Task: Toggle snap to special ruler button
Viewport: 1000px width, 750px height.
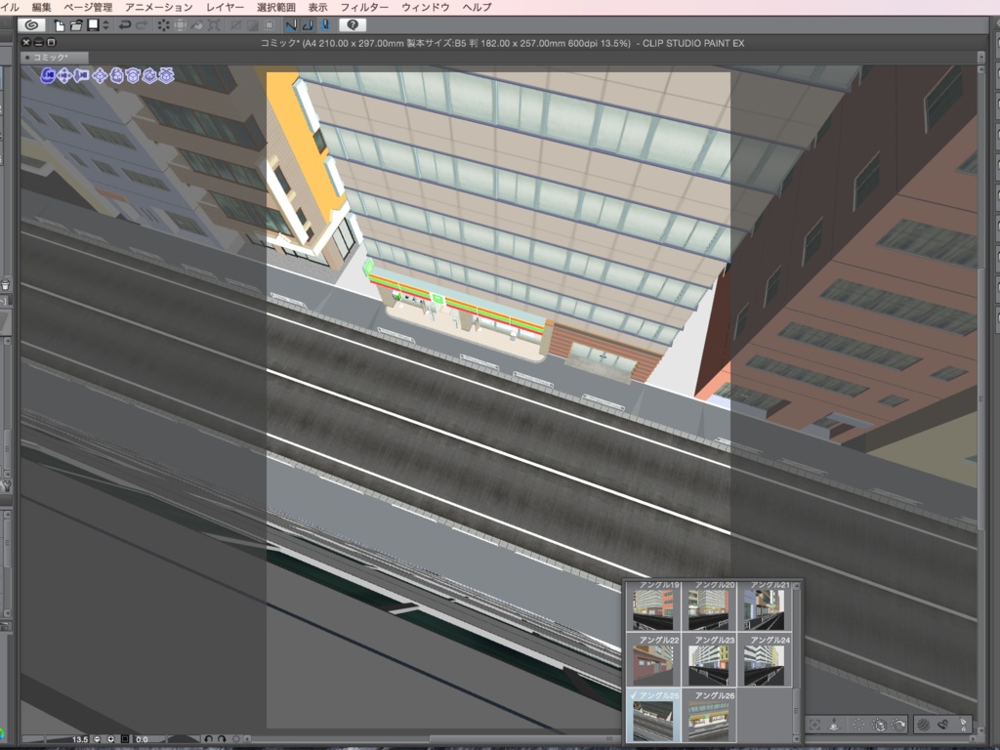Action: pyautogui.click(x=307, y=24)
